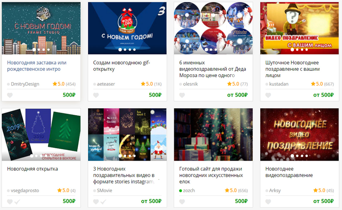Image resolution: width=342 pixels, height=210 pixels.
Task: Switch to third slide dot on kustadan image
Action: pos(302,50)
